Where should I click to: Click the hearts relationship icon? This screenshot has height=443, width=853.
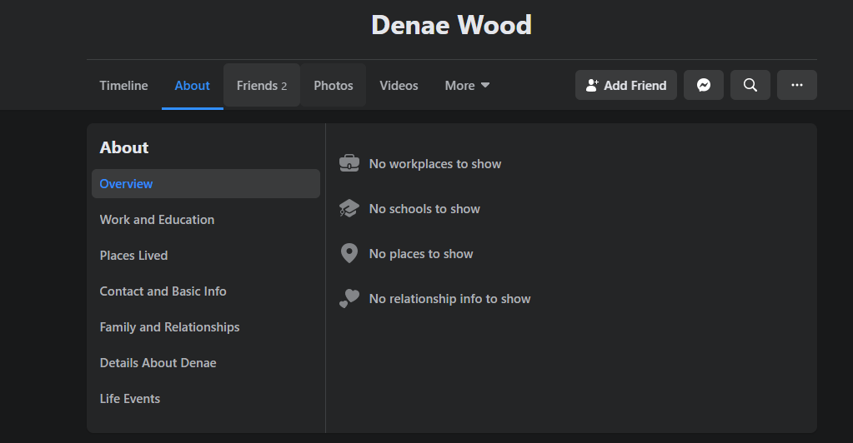(x=349, y=298)
